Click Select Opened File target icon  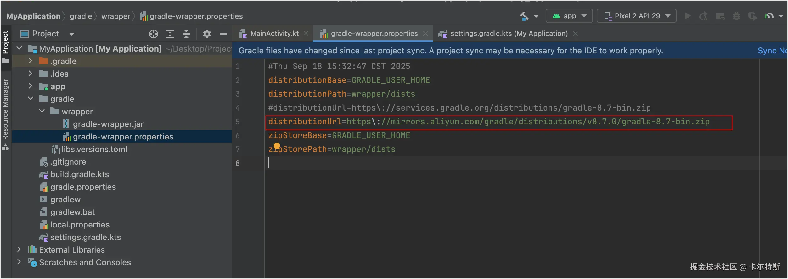pyautogui.click(x=154, y=34)
